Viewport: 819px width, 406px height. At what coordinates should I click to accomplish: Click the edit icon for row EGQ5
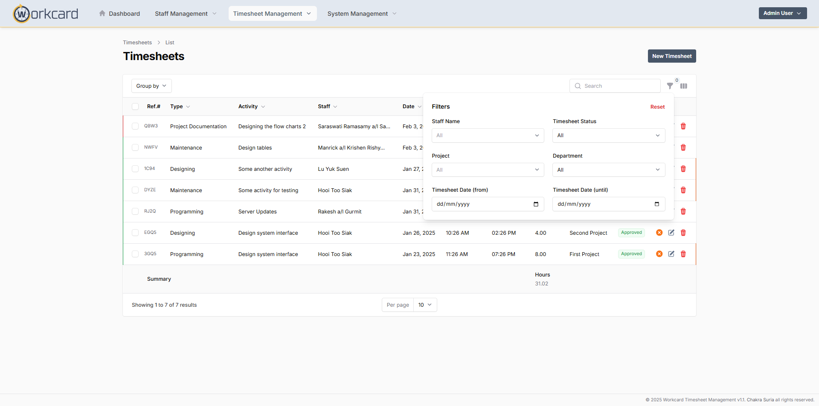tap(671, 233)
